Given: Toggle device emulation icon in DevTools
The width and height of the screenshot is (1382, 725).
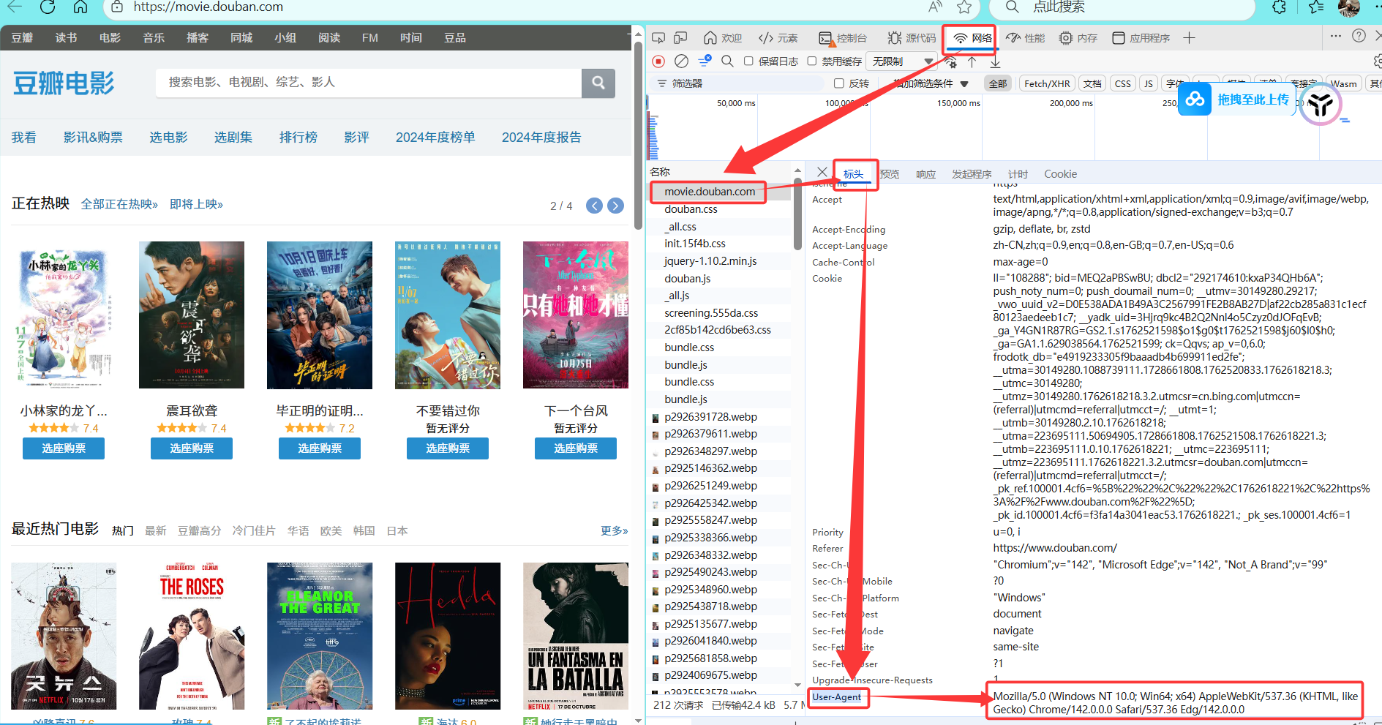Looking at the screenshot, I should 680,38.
